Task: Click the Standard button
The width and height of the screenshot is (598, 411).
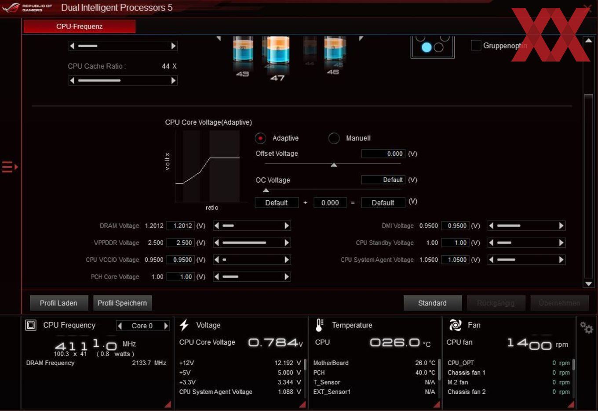Action: (433, 303)
